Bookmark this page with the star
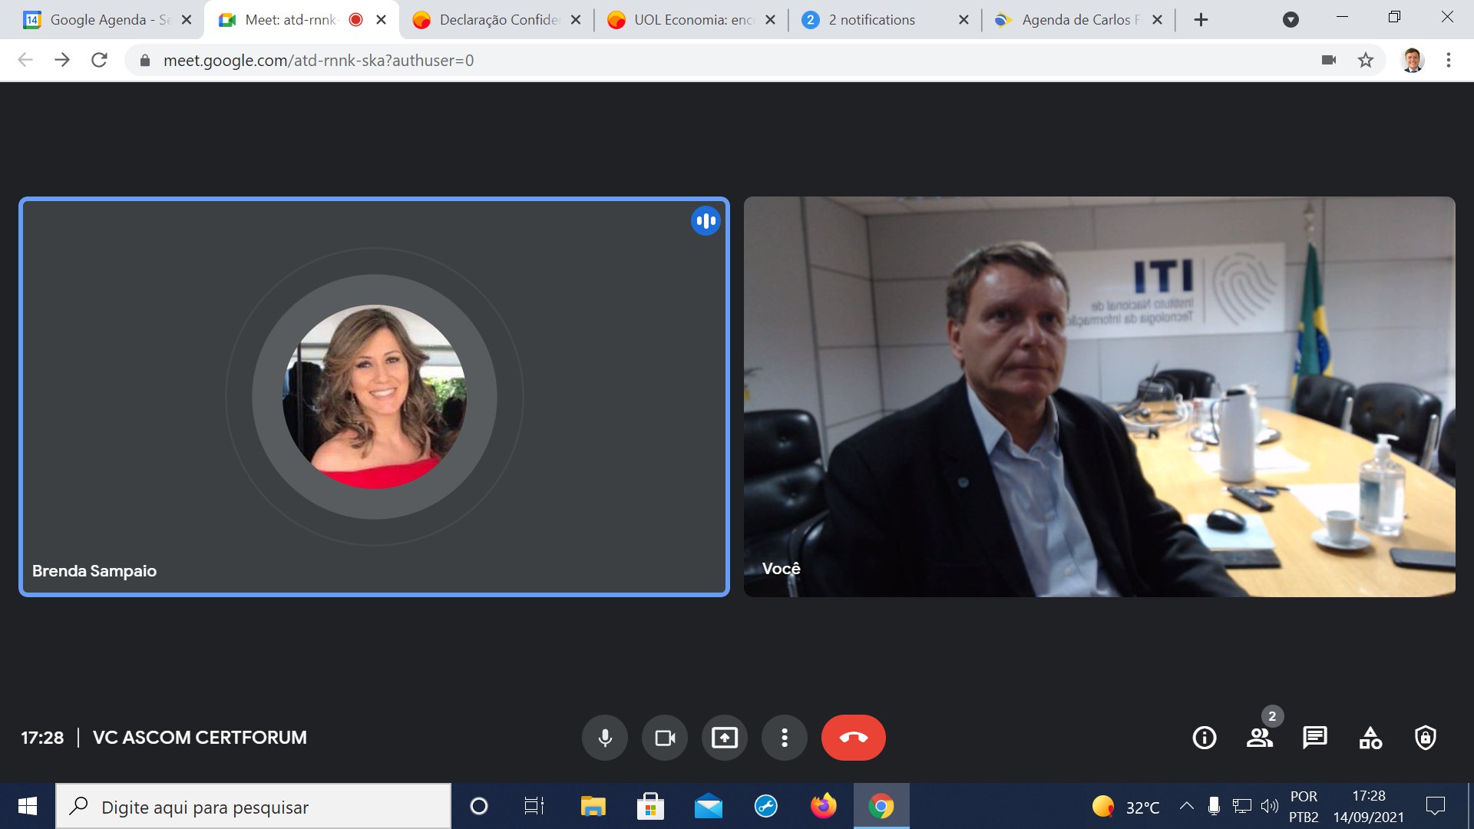Screen dimensions: 1474x829 [x=1366, y=59]
